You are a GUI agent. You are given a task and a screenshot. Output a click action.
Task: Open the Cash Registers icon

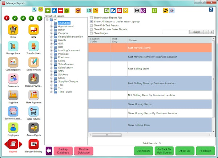[x=13, y=62]
